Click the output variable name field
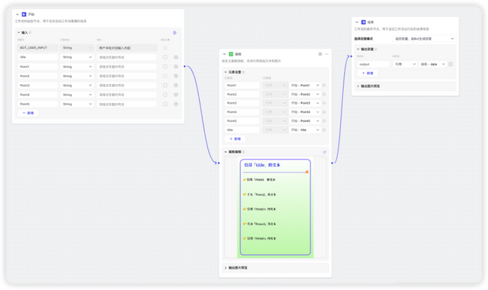This screenshot has width=488, height=290. [x=373, y=64]
